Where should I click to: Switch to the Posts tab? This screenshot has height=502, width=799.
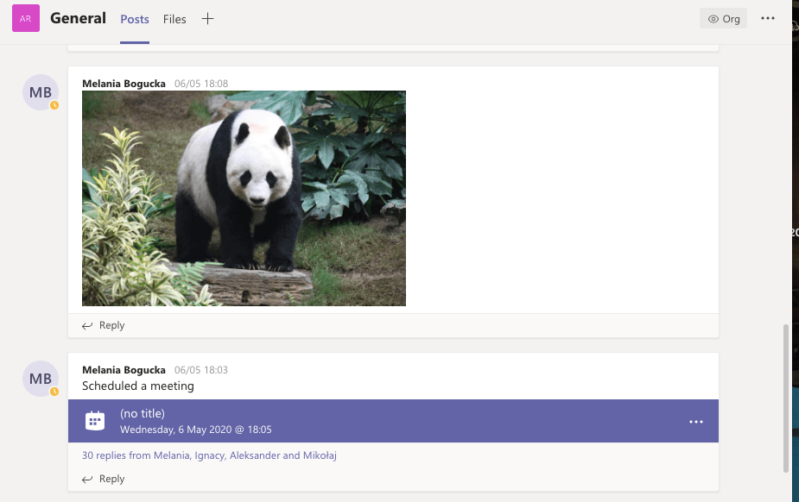click(135, 19)
